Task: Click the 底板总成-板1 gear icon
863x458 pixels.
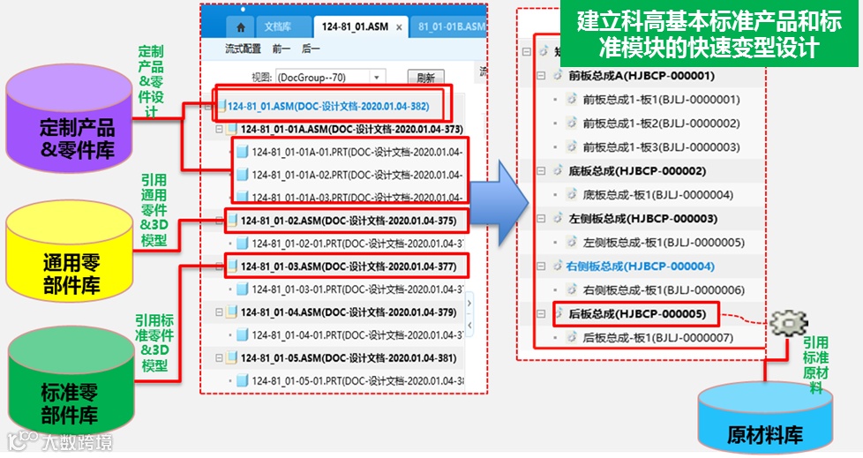Action: (571, 194)
